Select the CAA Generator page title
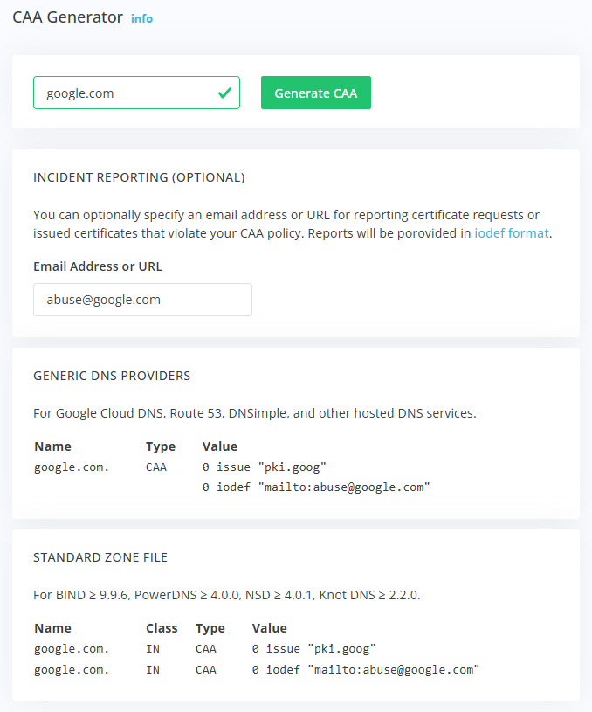The image size is (592, 712). click(x=65, y=17)
